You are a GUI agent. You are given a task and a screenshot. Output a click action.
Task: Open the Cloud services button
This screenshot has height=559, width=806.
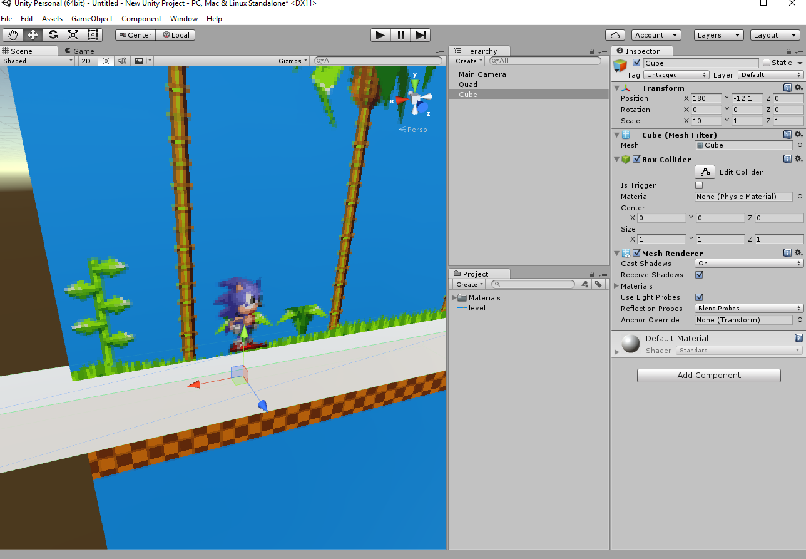tap(615, 35)
